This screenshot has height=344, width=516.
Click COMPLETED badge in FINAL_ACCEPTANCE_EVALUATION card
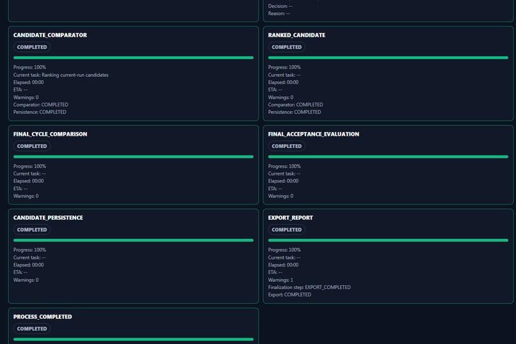point(287,146)
